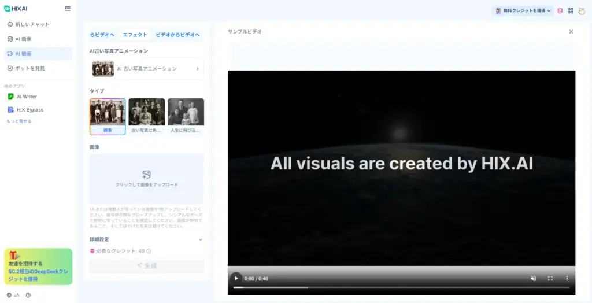This screenshot has width=592, height=303.
Task: Click image upload area
Action: click(146, 179)
